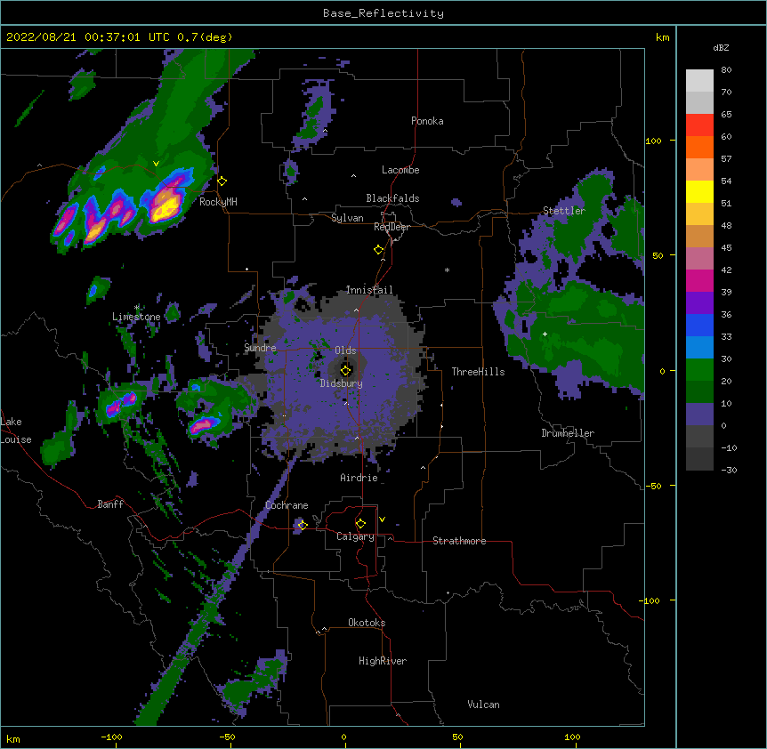Viewport: 767px width, 749px height.
Task: Pick the orange 57-60 dBZ legend swatch
Action: [x=699, y=147]
